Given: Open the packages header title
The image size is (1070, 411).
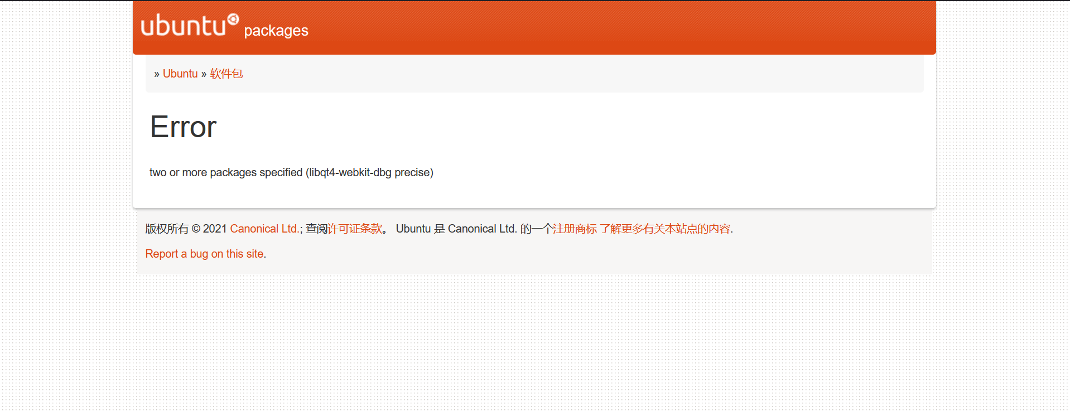Looking at the screenshot, I should [x=276, y=30].
